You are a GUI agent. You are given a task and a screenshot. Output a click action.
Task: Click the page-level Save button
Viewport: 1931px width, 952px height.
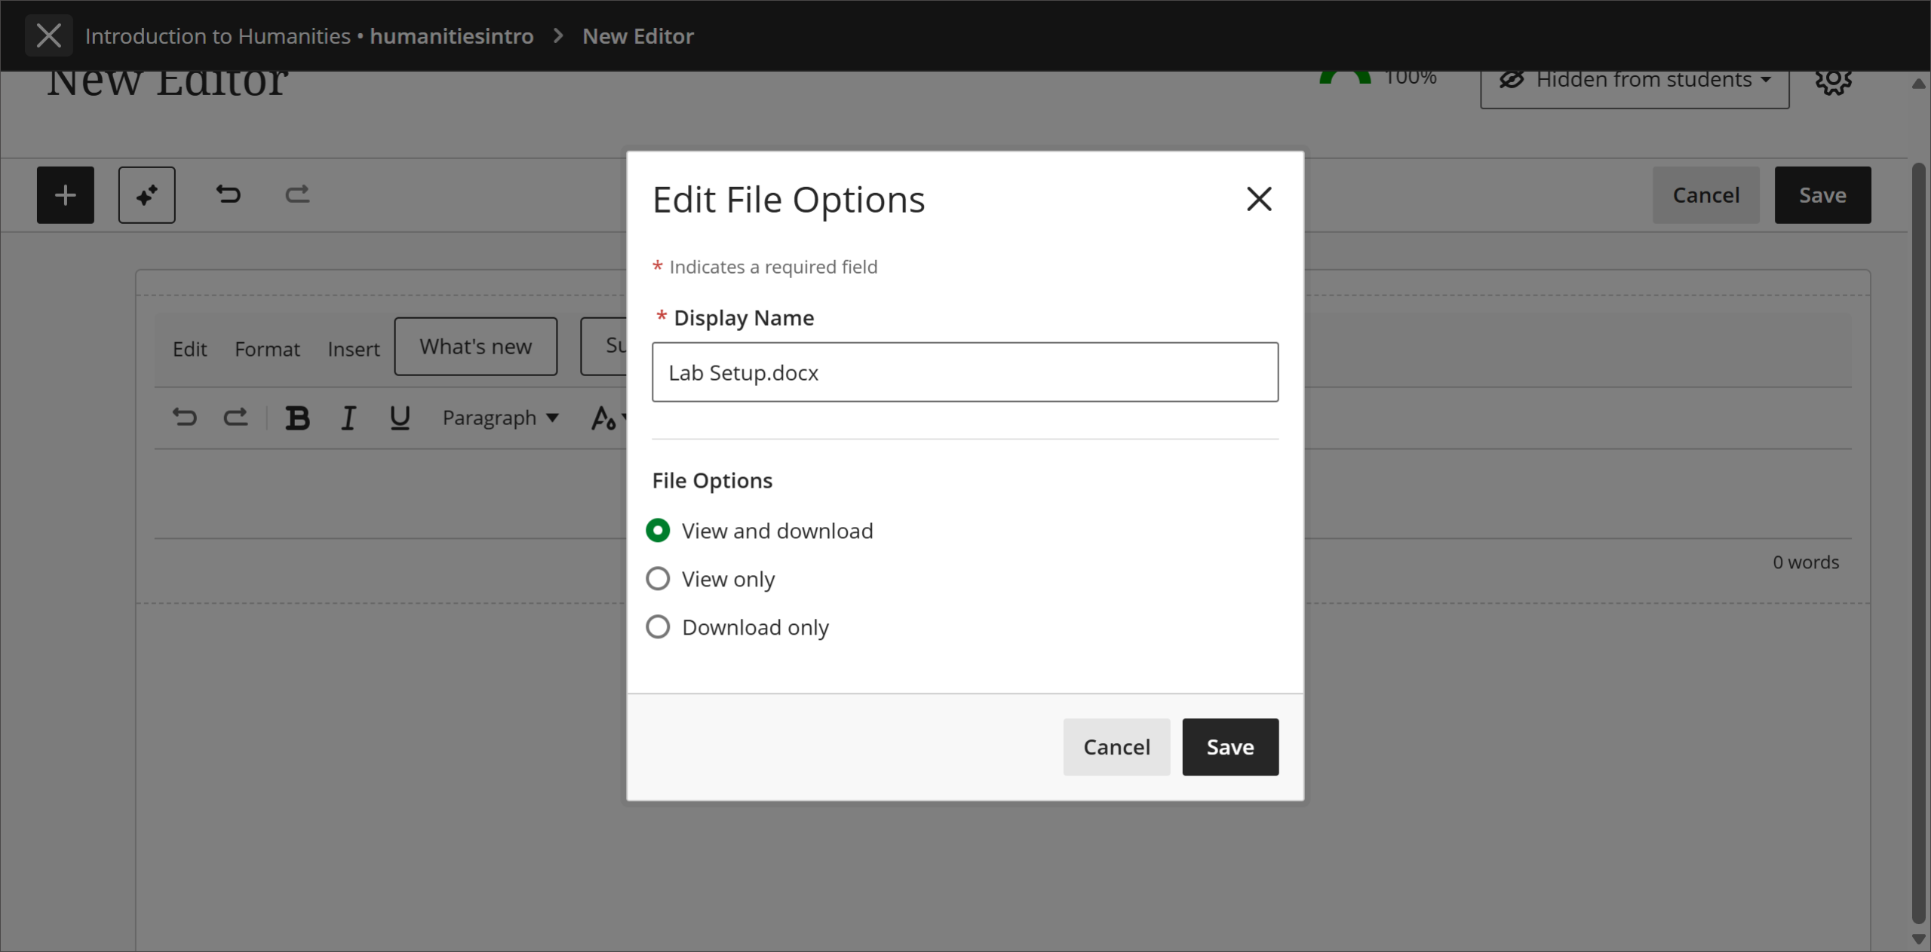pos(1822,195)
